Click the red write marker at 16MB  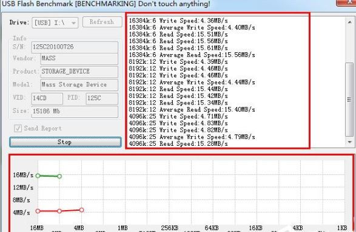[38, 211]
